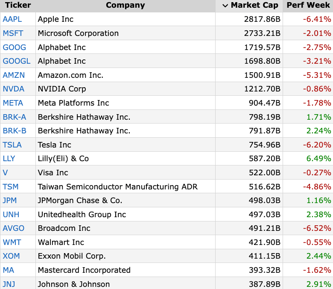
Task: Open the AMZN ticker link
Action: pos(14,75)
